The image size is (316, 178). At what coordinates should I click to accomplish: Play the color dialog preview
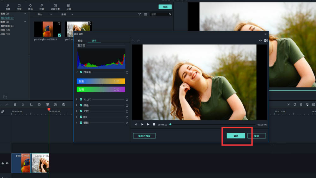point(148,124)
